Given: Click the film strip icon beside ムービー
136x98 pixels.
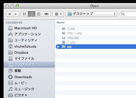Looking at the screenshot, I should pos(10,83).
